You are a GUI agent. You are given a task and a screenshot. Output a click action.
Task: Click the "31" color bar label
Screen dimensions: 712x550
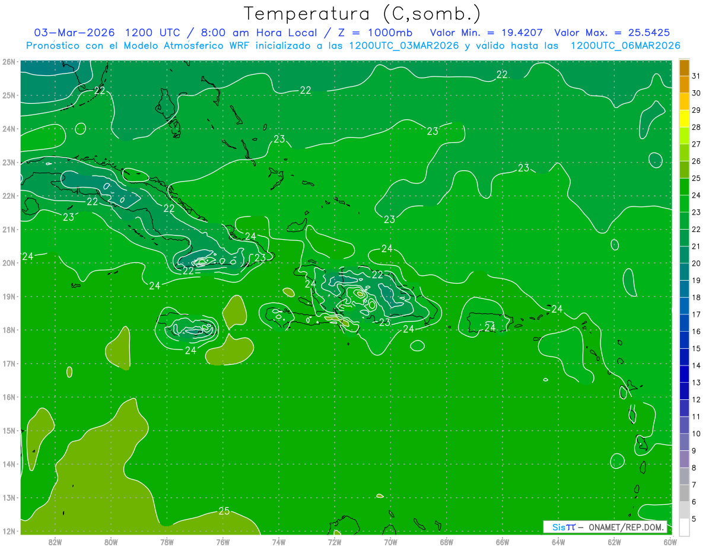point(697,76)
